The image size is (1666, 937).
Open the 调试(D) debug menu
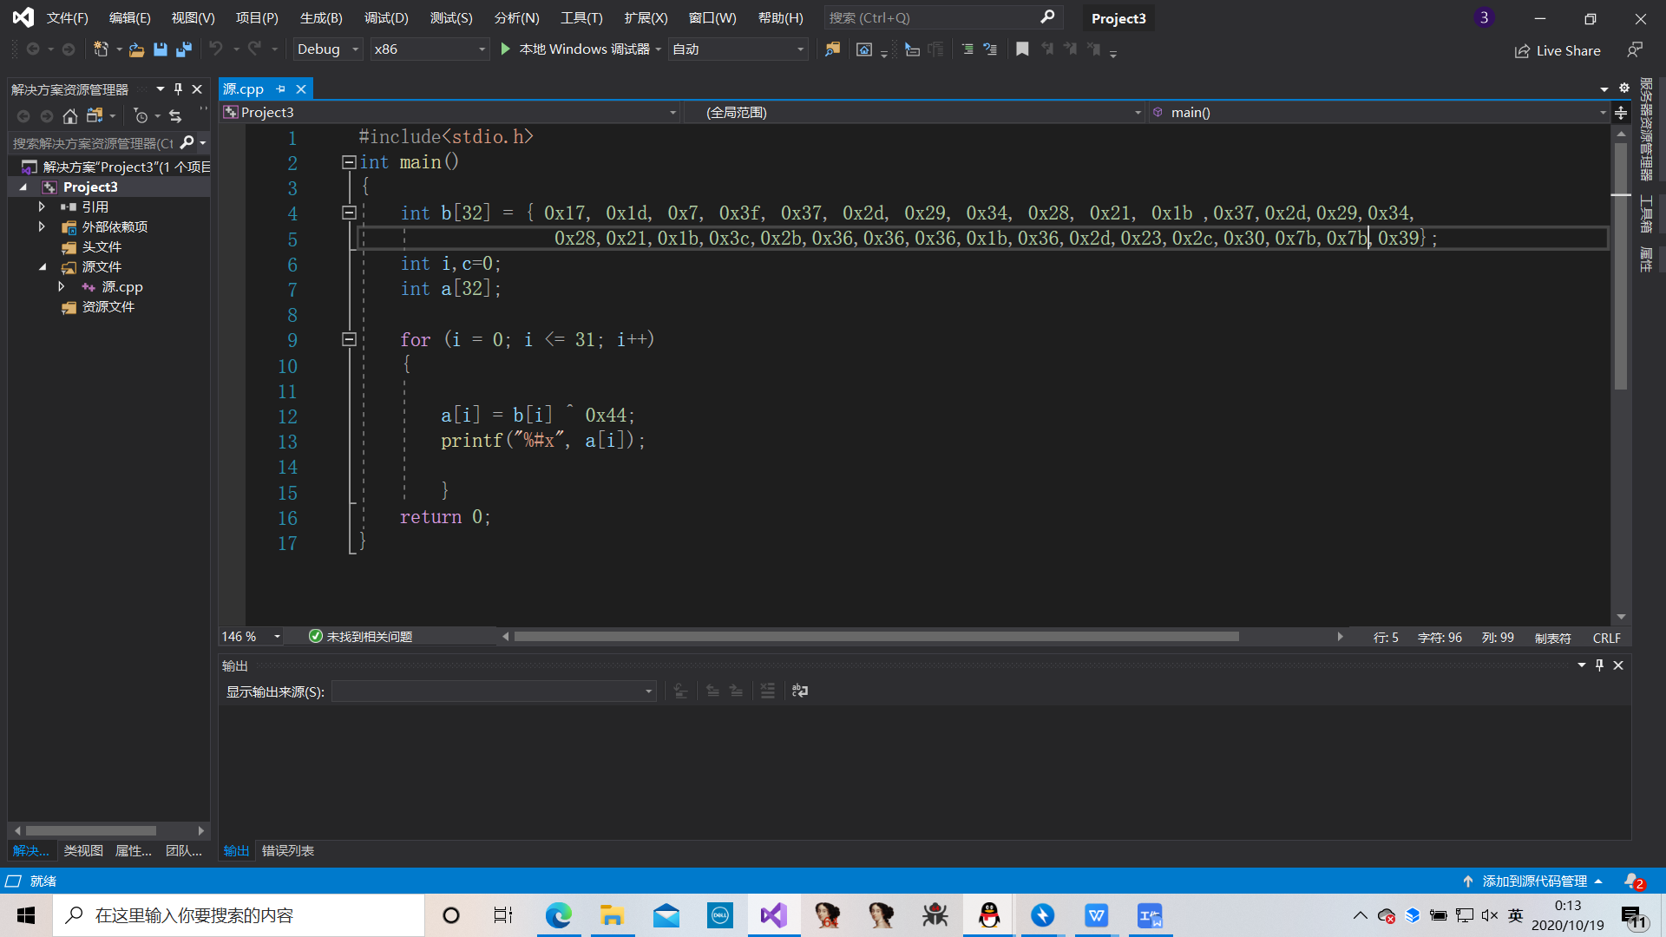385,17
